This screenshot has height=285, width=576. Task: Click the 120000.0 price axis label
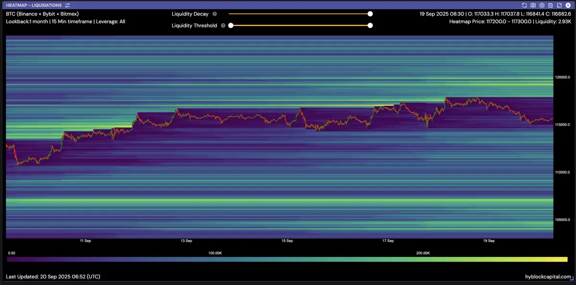point(563,77)
